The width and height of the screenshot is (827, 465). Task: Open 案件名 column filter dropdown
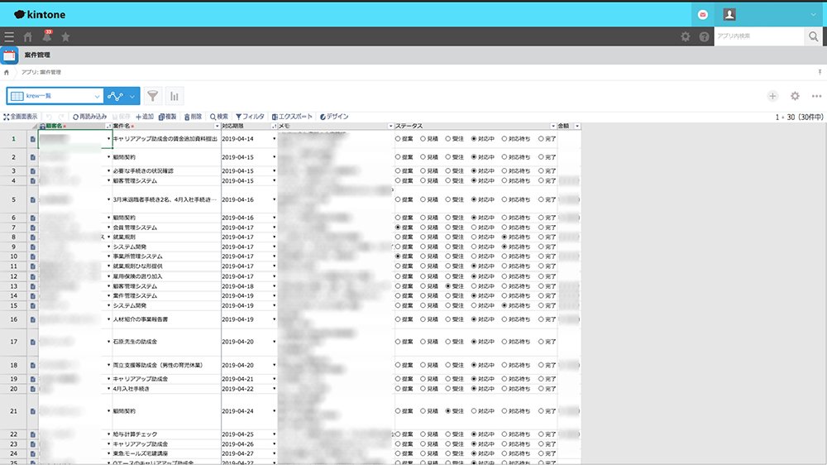pyautogui.click(x=217, y=126)
